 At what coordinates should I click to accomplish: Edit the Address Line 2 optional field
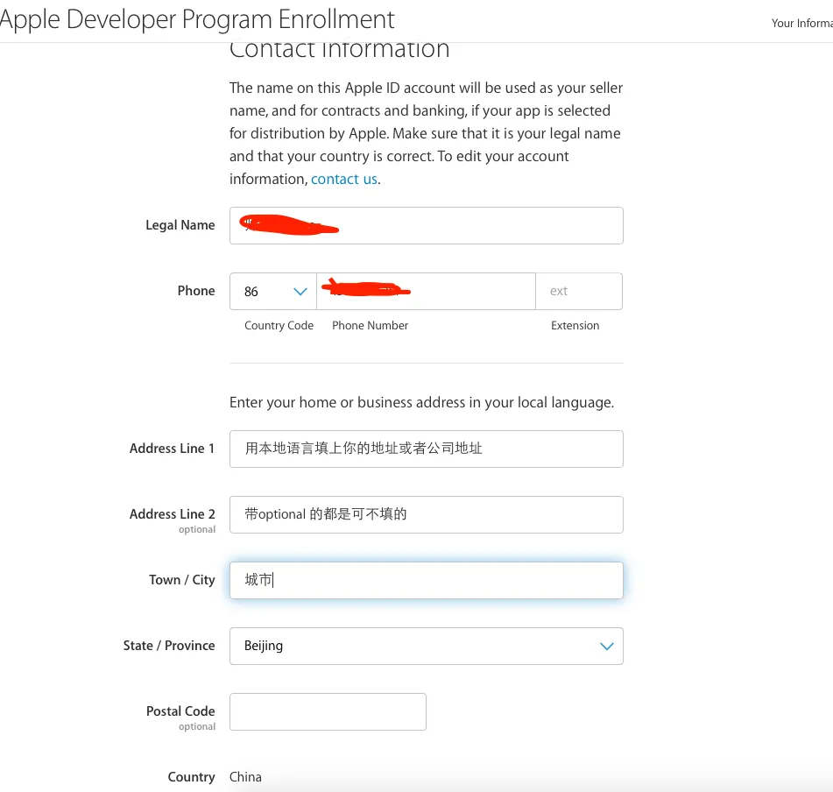[426, 515]
